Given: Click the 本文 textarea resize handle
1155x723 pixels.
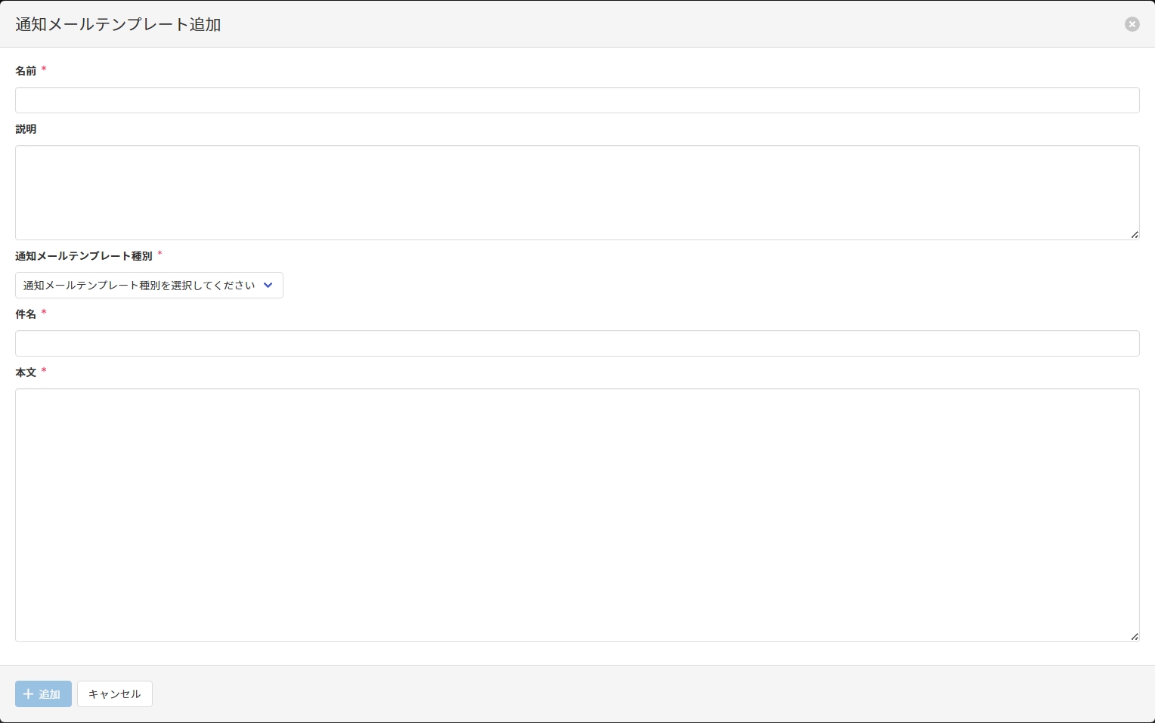Looking at the screenshot, I should (1135, 637).
